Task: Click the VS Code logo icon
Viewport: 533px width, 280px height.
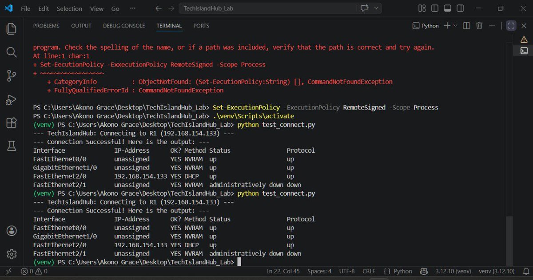Action: pos(8,8)
